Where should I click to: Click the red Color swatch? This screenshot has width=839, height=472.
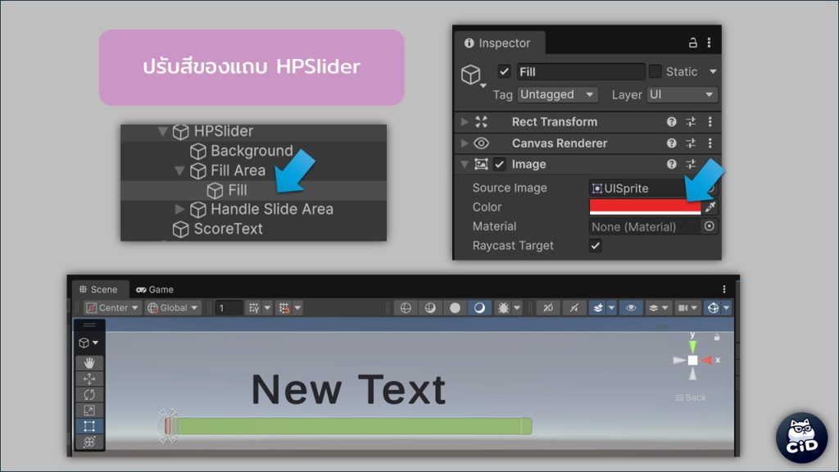(646, 207)
